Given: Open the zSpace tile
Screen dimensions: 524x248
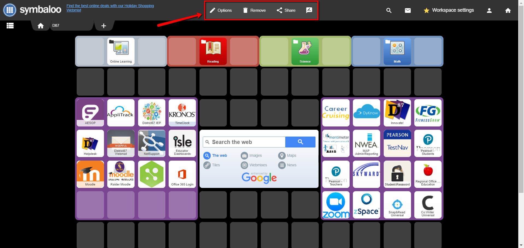Looking at the screenshot, I should (x=367, y=205).
